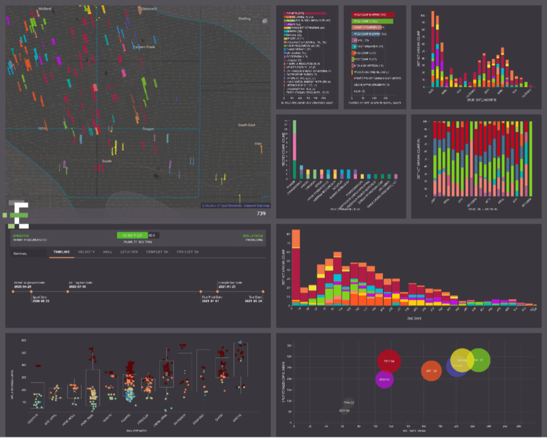Click the green well API number badge
Viewport: 547px width, 438px height.
pos(131,235)
